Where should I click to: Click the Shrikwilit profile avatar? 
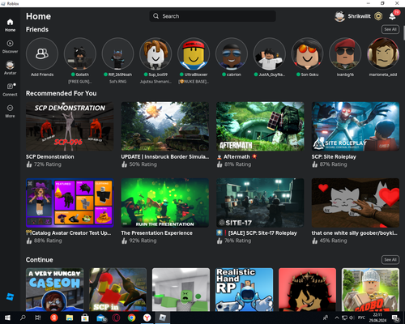(x=339, y=16)
